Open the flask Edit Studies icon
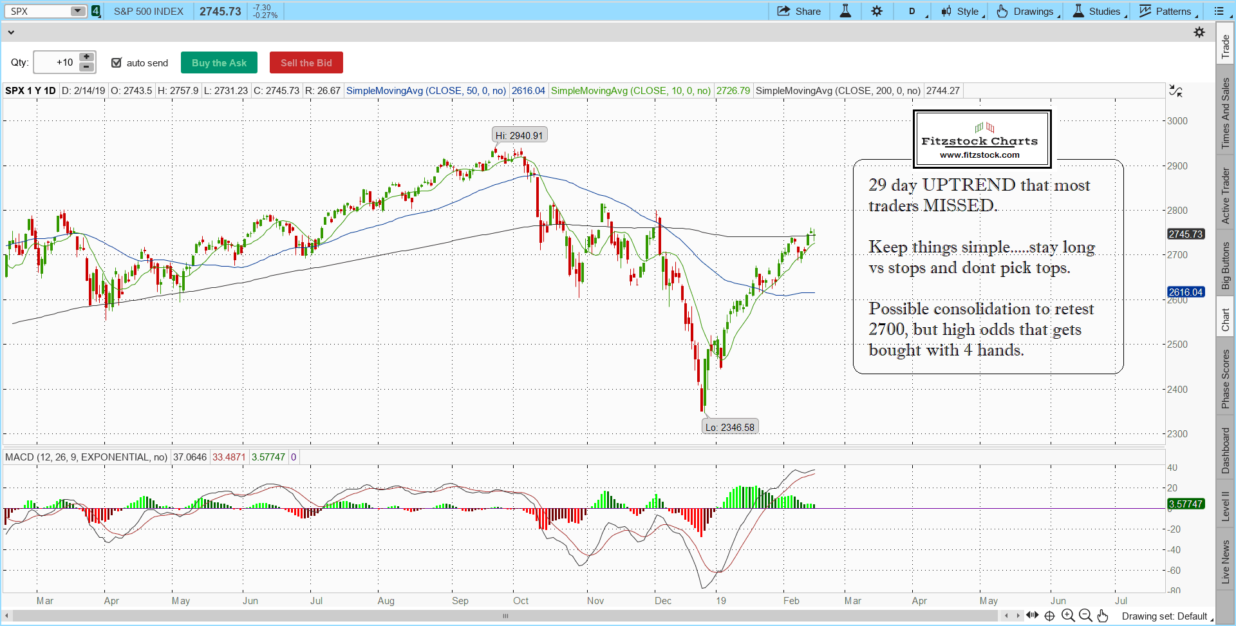This screenshot has width=1236, height=626. 845,11
